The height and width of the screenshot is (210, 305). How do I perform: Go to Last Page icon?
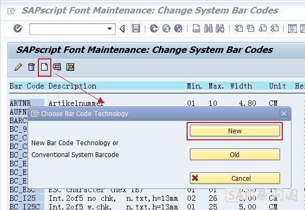tap(275, 29)
